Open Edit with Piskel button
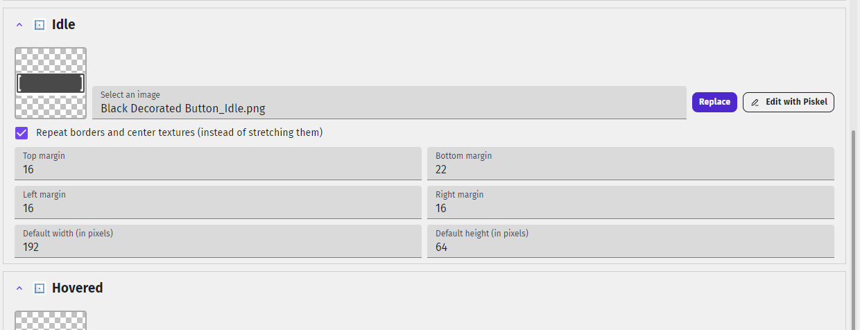This screenshot has height=330, width=860. 789,102
